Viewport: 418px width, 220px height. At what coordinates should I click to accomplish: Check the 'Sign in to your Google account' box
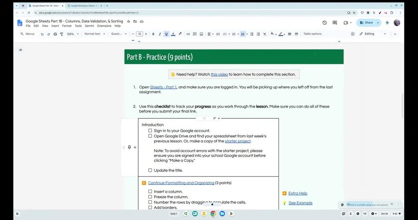click(150, 131)
